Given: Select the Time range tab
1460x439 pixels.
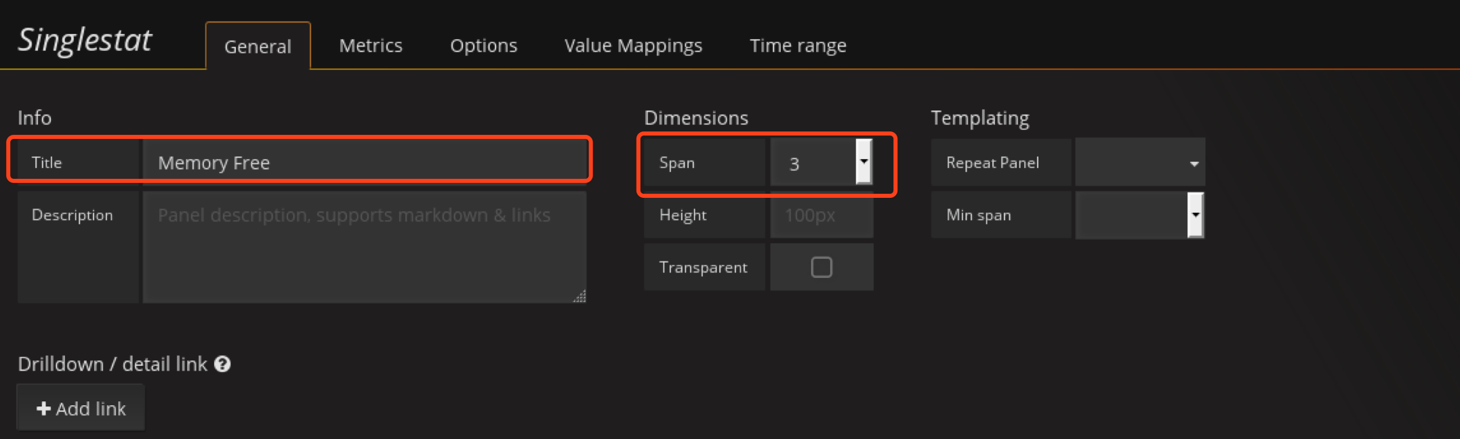Looking at the screenshot, I should pyautogui.click(x=797, y=46).
